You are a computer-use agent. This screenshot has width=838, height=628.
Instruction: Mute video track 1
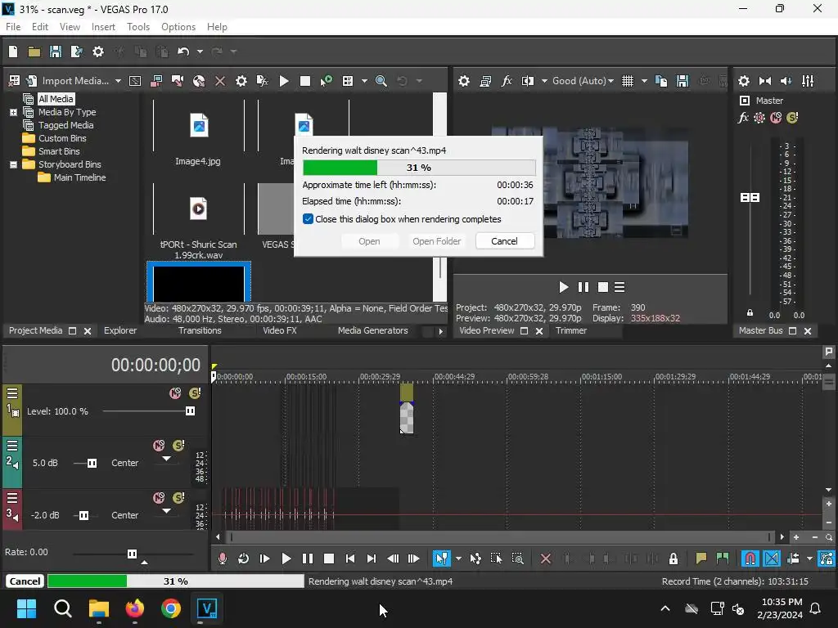175,393
